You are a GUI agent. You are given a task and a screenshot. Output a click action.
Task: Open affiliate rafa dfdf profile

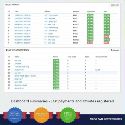[x=18, y=64]
